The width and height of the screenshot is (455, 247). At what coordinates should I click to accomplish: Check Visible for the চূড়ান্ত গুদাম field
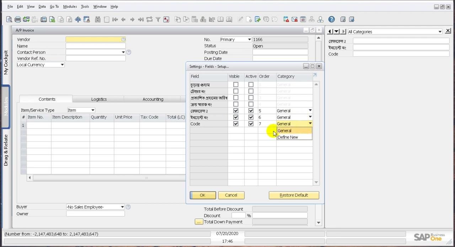point(236,85)
